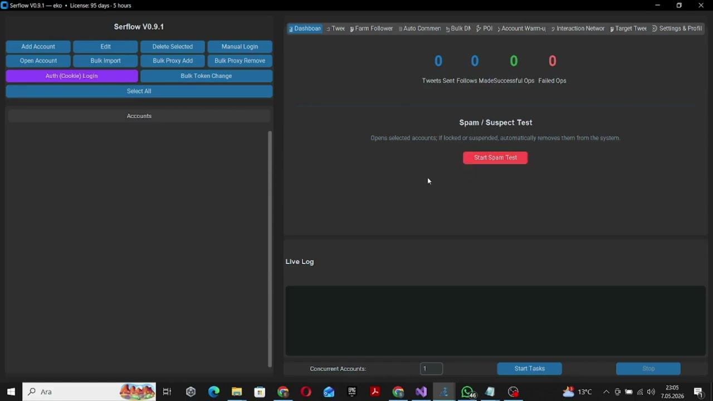713x401 pixels.
Task: Click Bulk Proxy Remove button
Action: (x=240, y=61)
